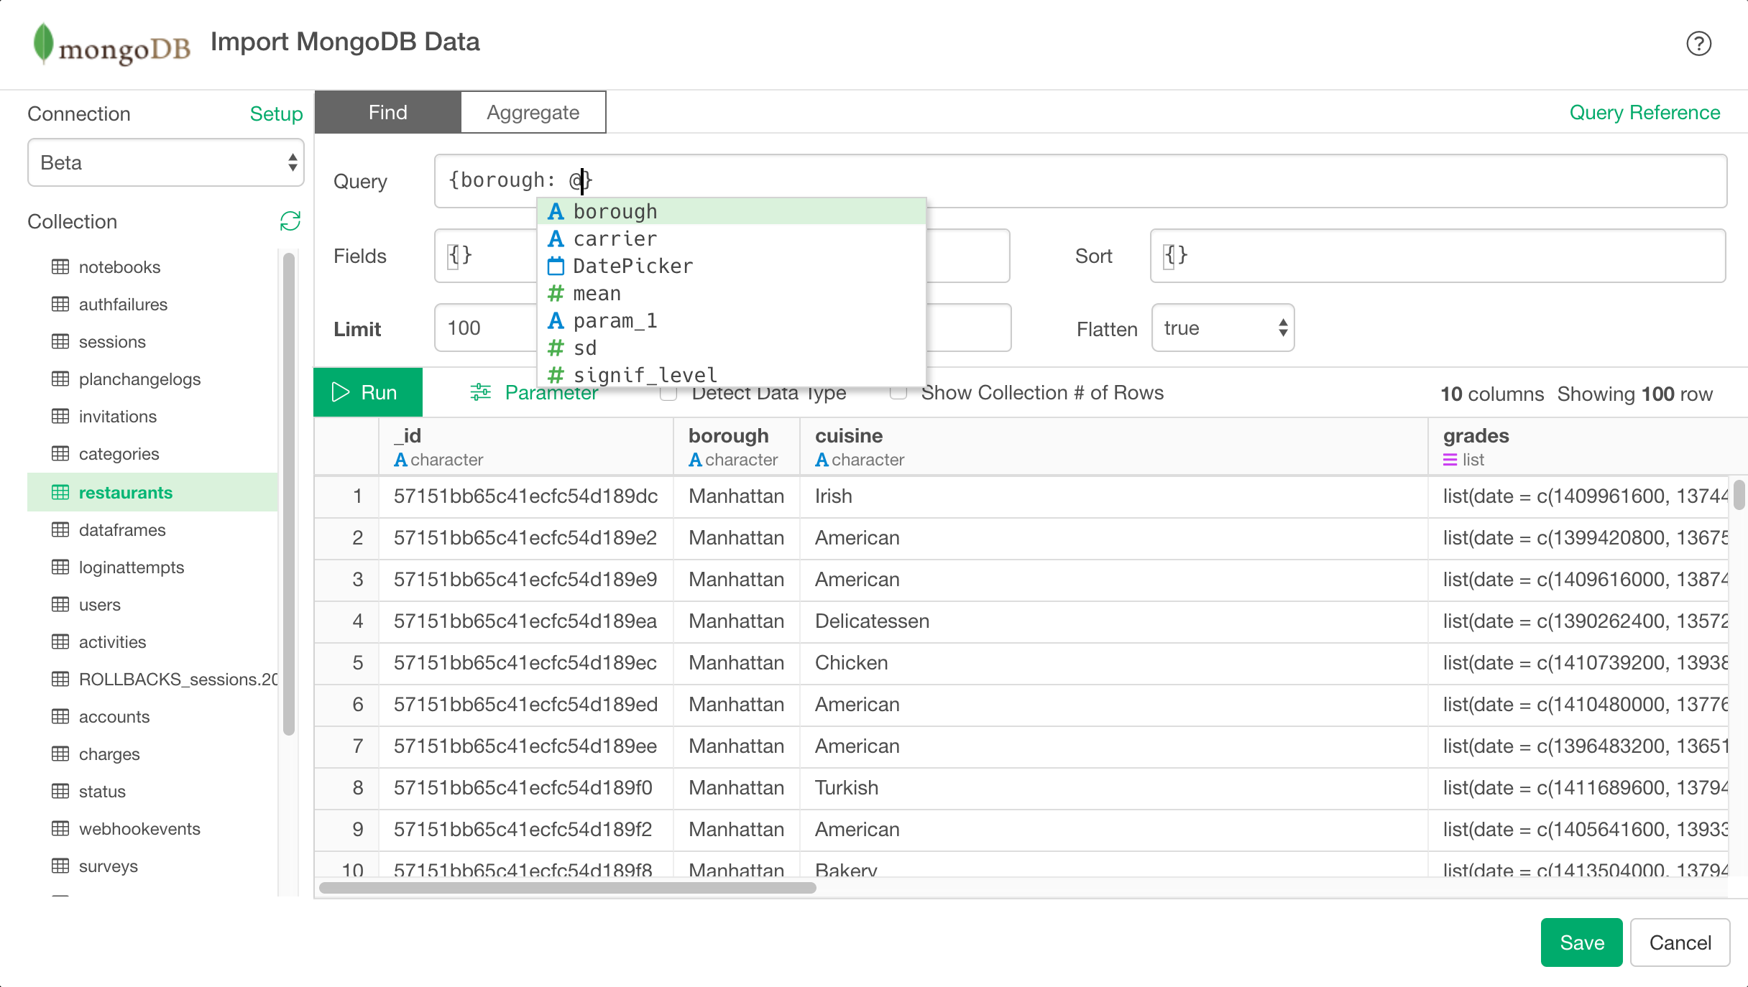Click the sessions collection table icon

tap(60, 341)
